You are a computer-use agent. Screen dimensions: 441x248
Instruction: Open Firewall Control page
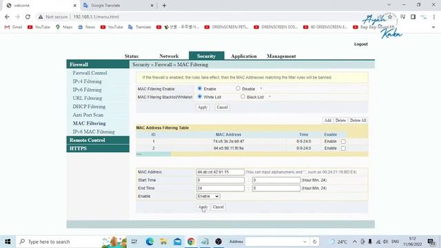click(x=90, y=73)
